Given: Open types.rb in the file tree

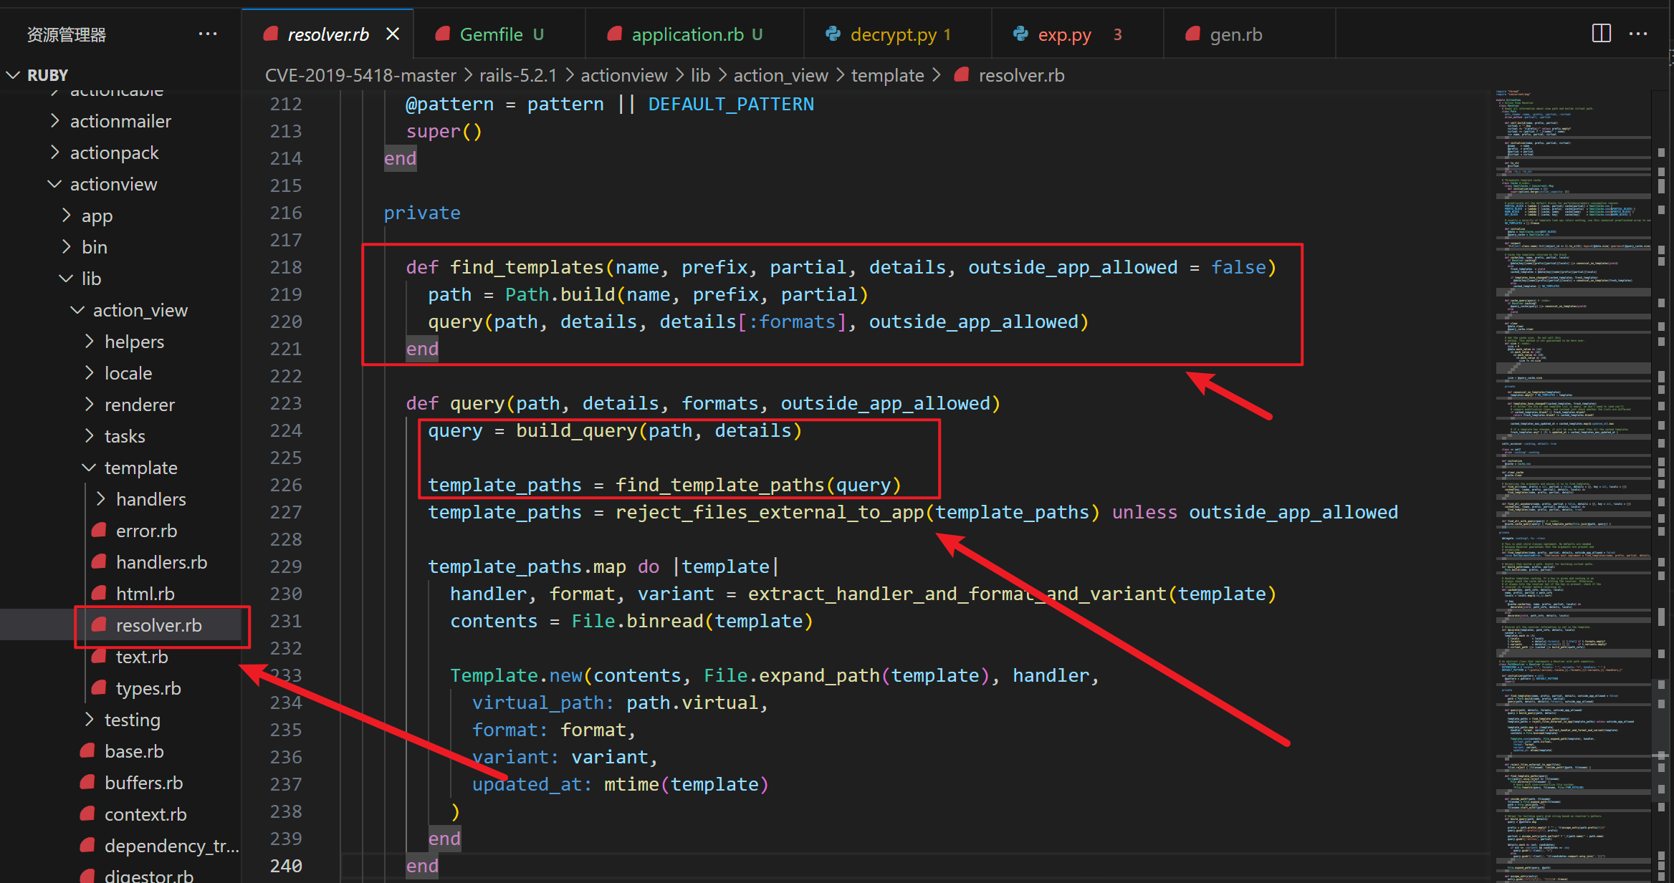Looking at the screenshot, I should (x=148, y=688).
